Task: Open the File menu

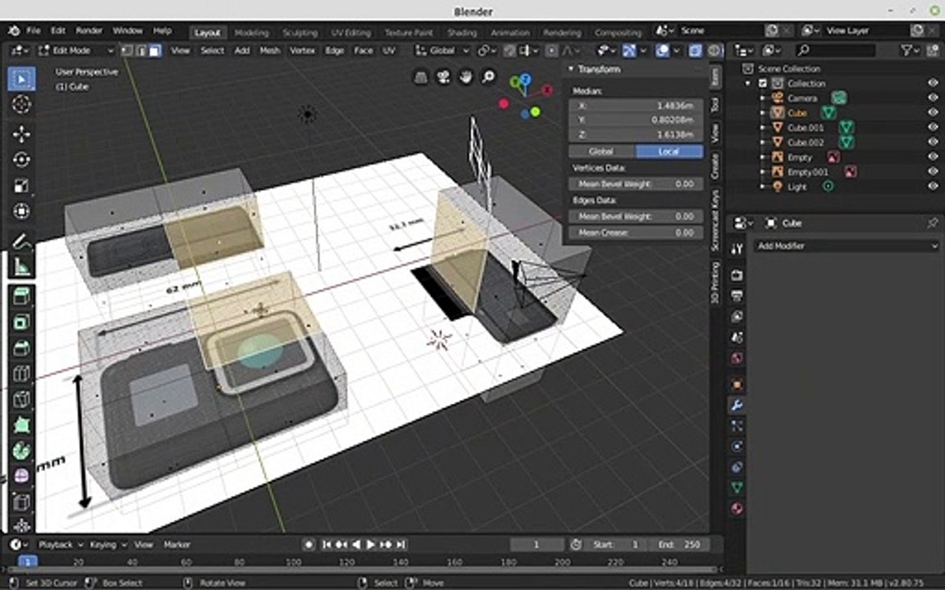Action: (x=33, y=30)
